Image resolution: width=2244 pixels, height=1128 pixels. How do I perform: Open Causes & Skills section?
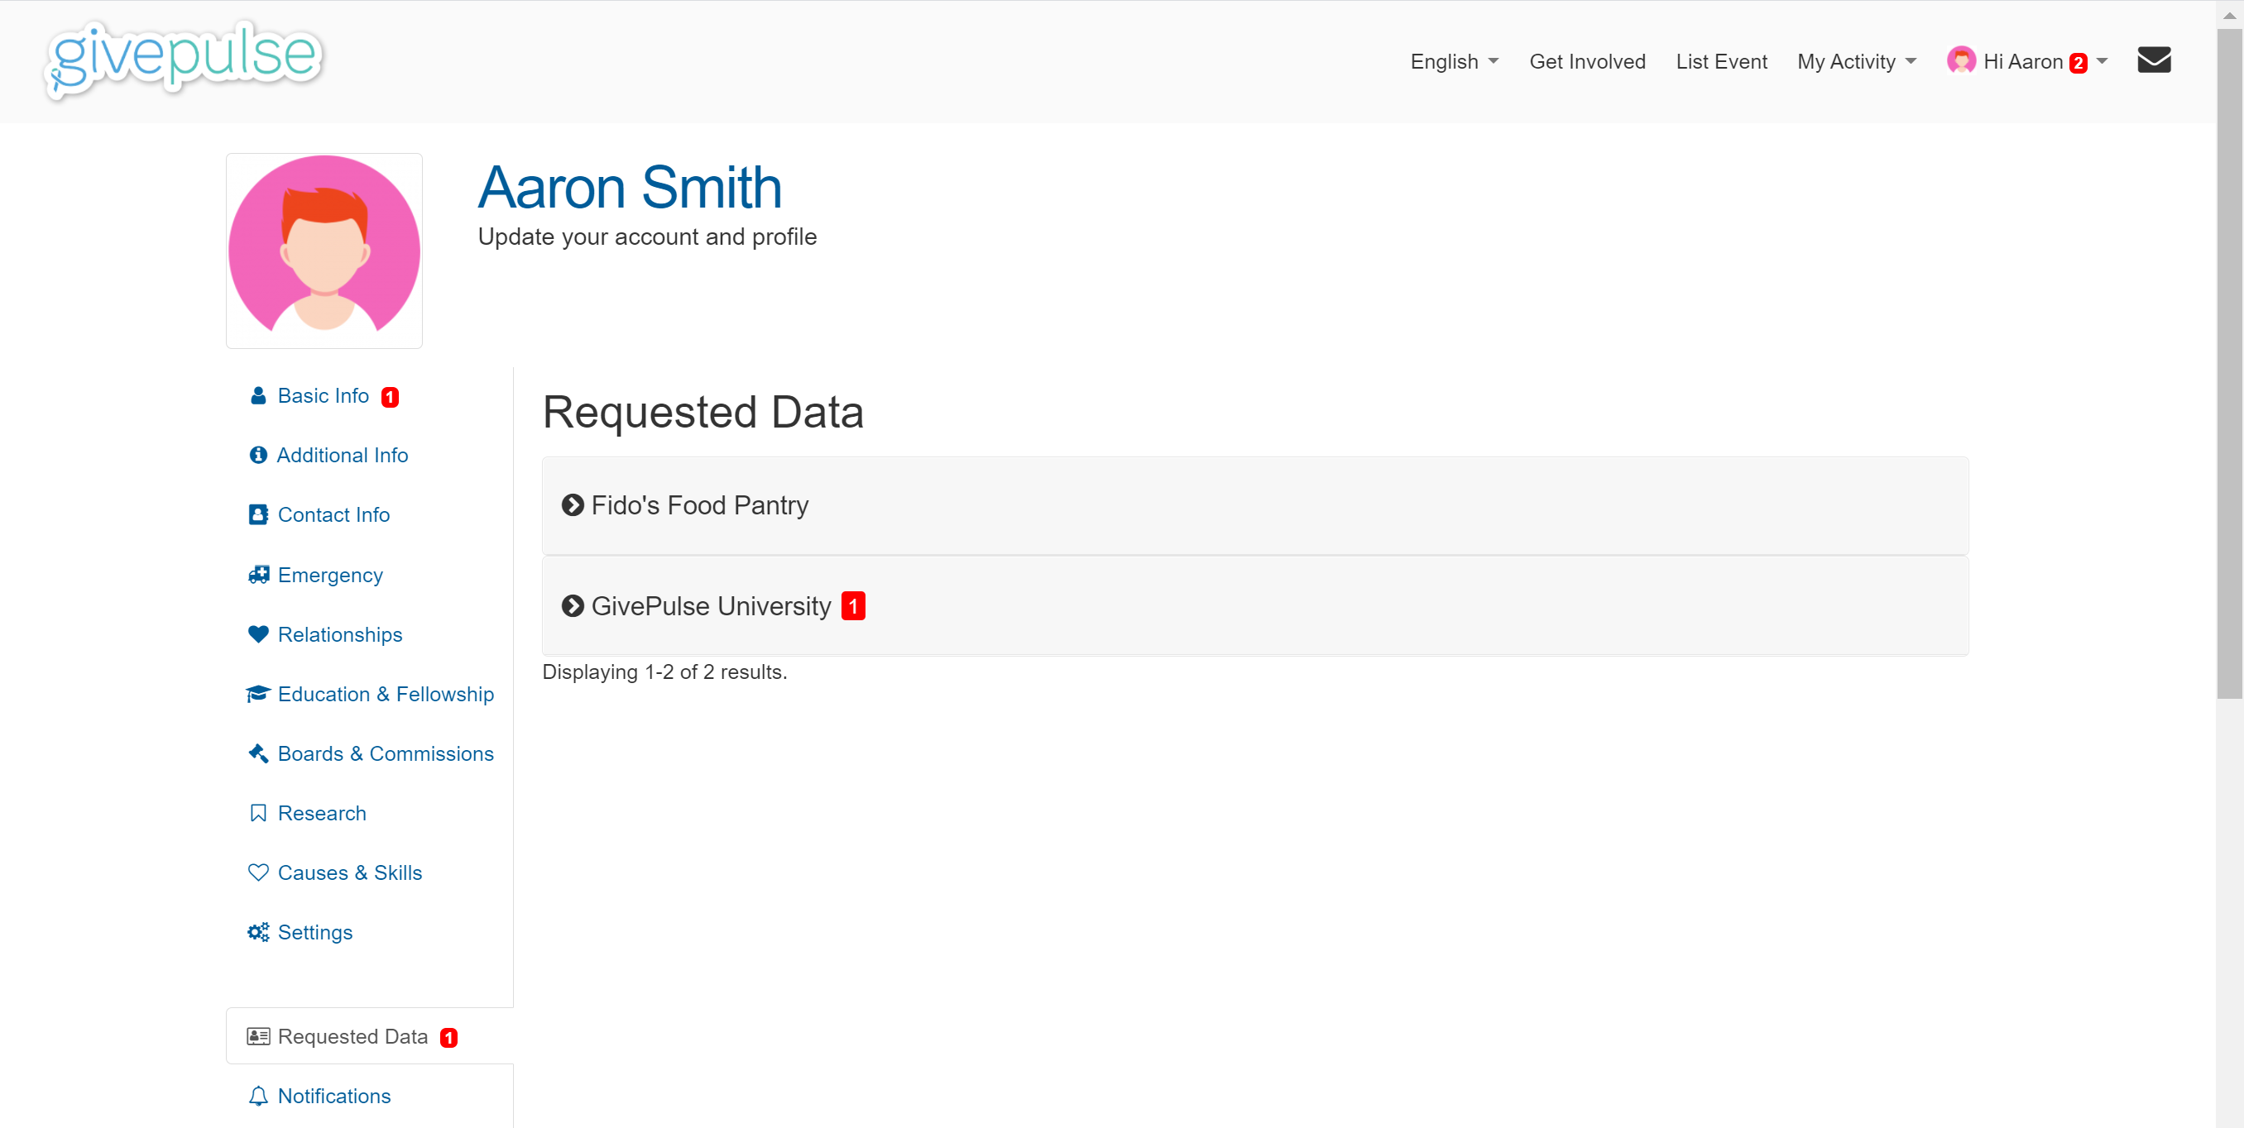tap(350, 872)
